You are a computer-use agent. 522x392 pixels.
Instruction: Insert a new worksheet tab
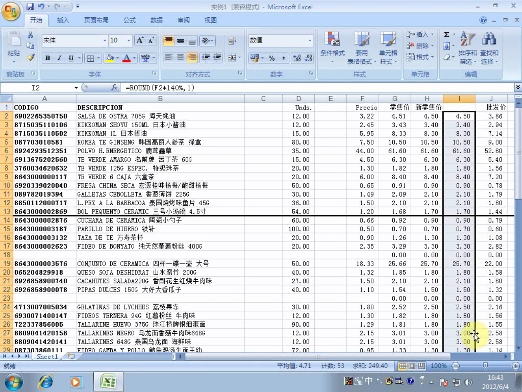coord(71,356)
